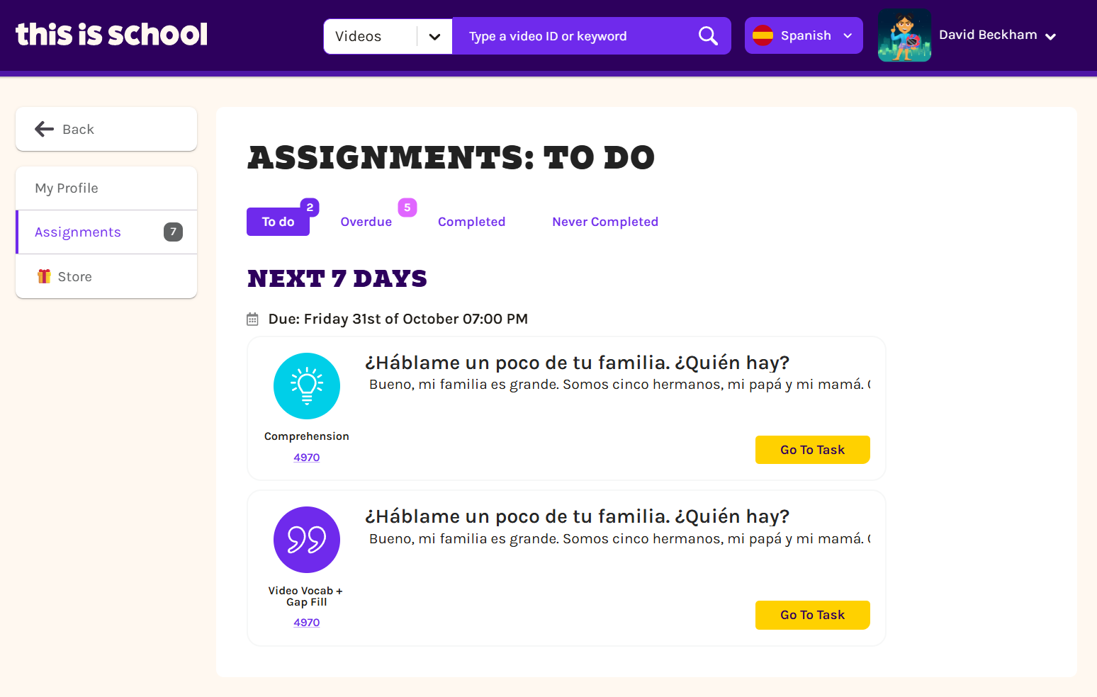Click the video ID or keyword search field
1097x697 pixels.
click(574, 36)
